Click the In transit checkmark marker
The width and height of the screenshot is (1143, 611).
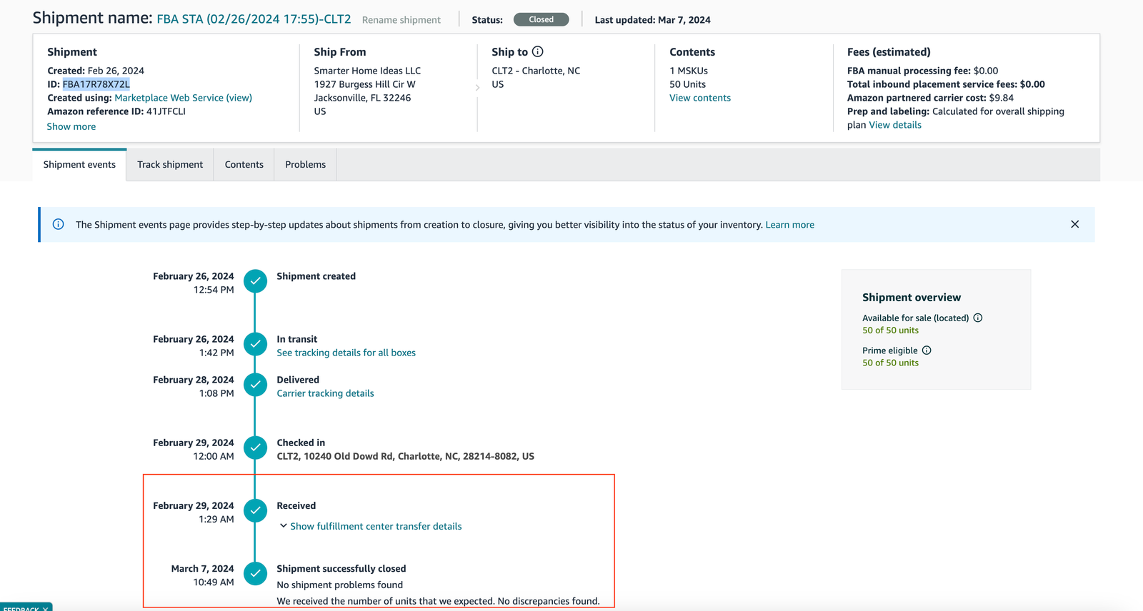click(255, 344)
